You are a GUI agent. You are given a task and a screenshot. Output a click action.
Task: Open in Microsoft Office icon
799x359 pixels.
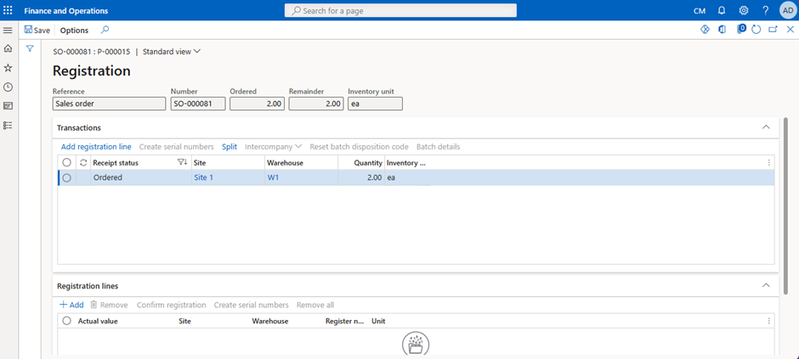722,30
